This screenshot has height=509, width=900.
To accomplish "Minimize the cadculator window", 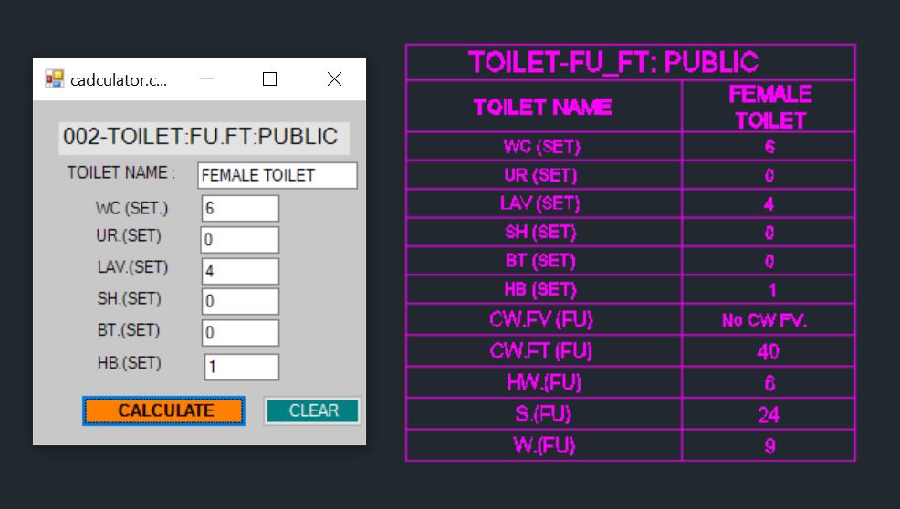I will tap(206, 79).
